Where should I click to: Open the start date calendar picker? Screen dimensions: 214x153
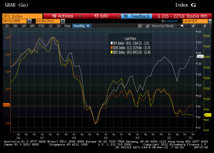[29, 21]
